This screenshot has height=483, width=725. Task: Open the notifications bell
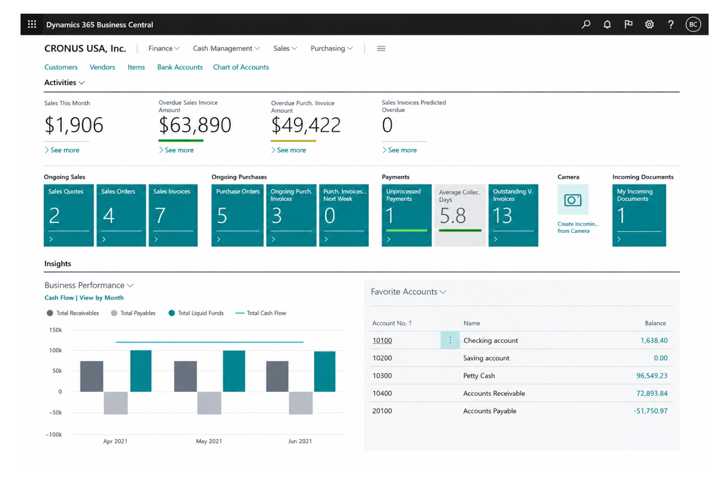coord(607,24)
